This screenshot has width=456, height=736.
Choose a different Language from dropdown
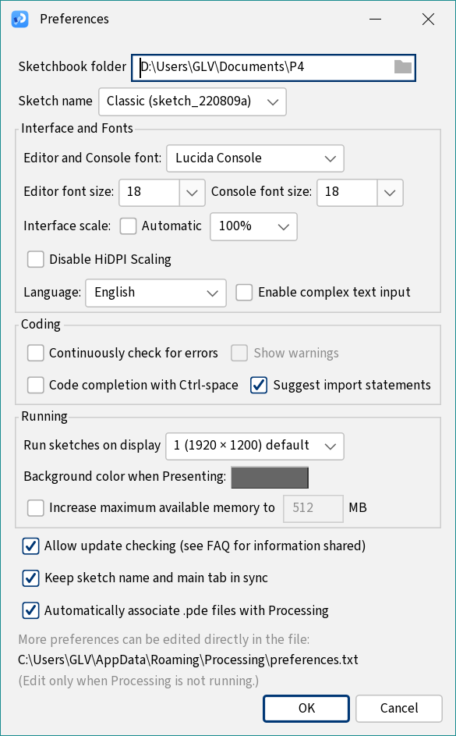156,293
